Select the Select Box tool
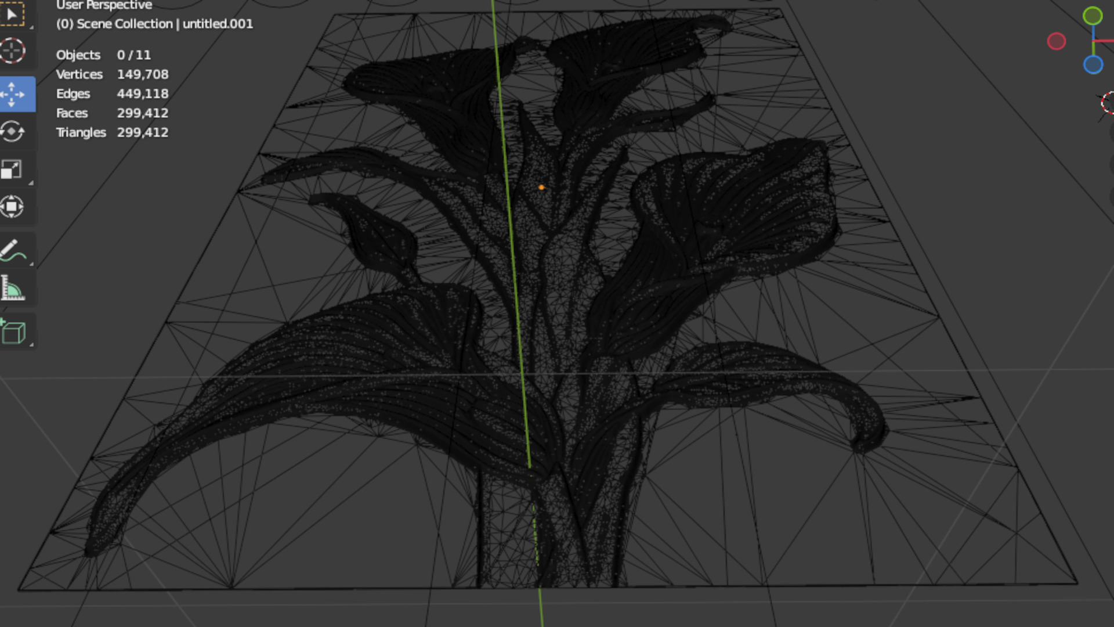1114x627 pixels. [x=13, y=14]
